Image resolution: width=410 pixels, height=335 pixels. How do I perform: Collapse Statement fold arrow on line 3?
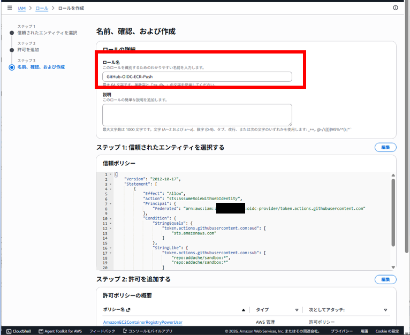(x=111, y=185)
